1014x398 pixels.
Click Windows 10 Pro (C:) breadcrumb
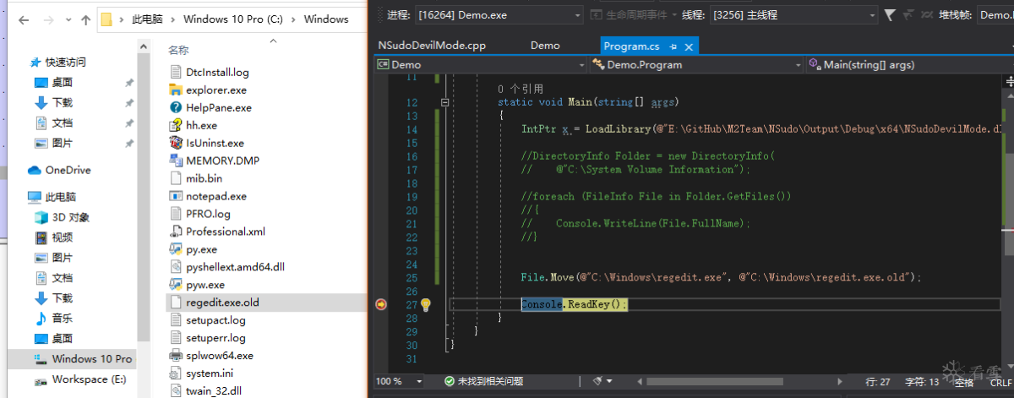(233, 19)
